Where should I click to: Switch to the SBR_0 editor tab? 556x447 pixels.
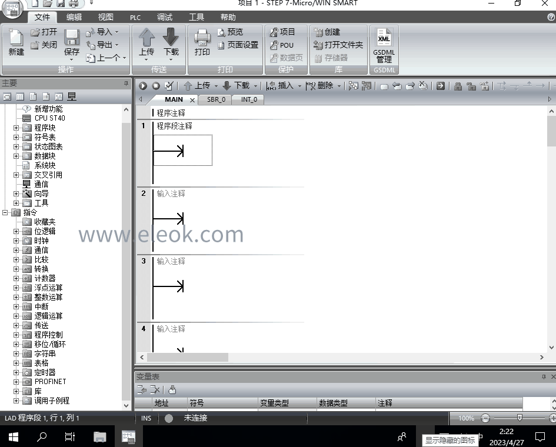(217, 99)
